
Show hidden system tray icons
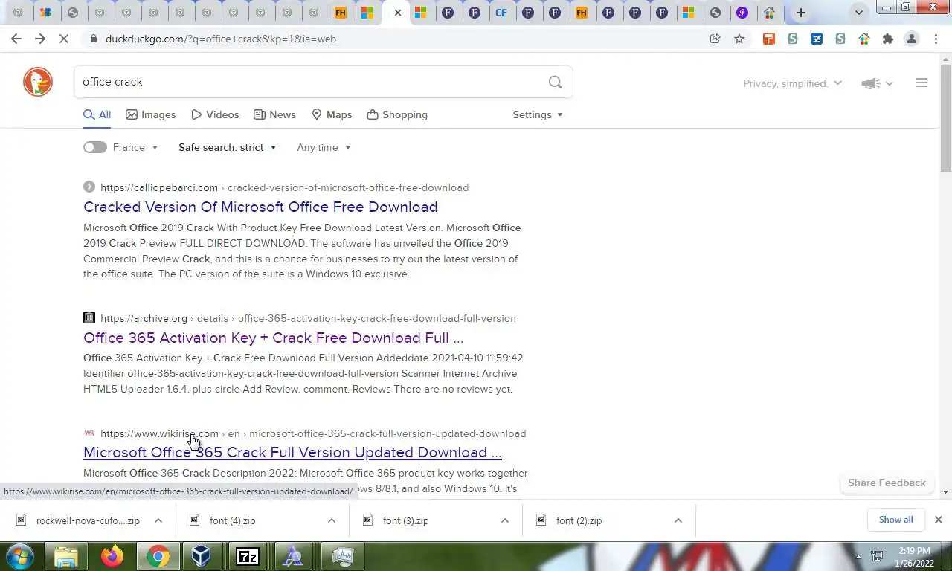858,556
